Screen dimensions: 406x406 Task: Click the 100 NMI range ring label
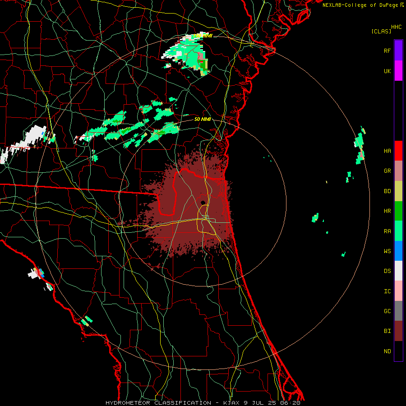point(203,36)
